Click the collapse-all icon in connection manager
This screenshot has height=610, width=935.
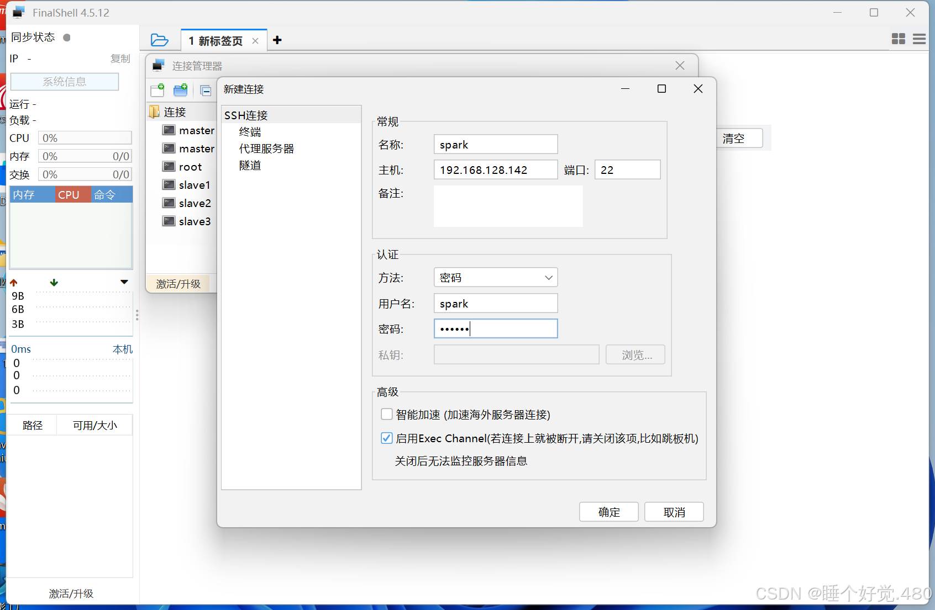click(x=205, y=90)
